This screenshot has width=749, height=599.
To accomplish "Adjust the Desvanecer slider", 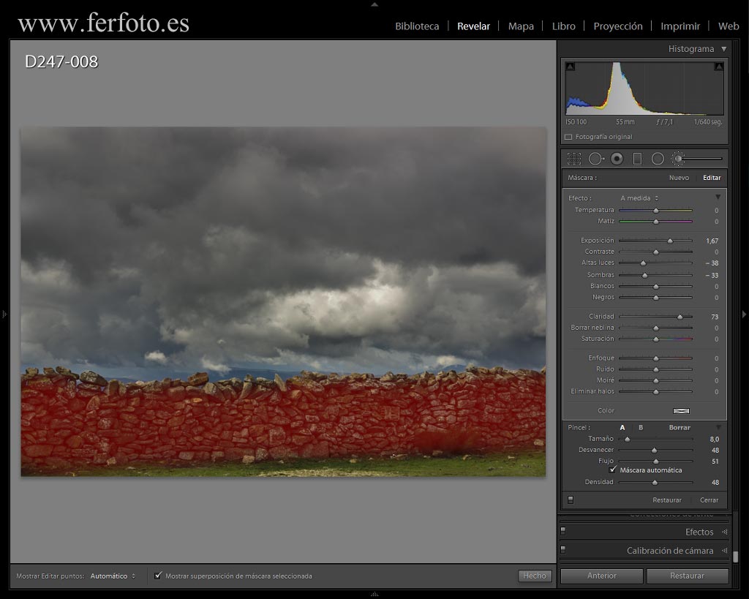I will click(x=655, y=451).
